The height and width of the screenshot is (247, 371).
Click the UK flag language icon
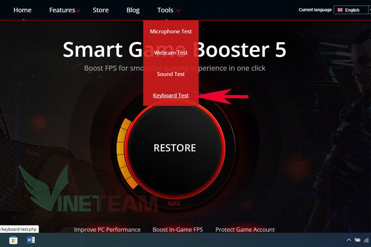pos(340,10)
